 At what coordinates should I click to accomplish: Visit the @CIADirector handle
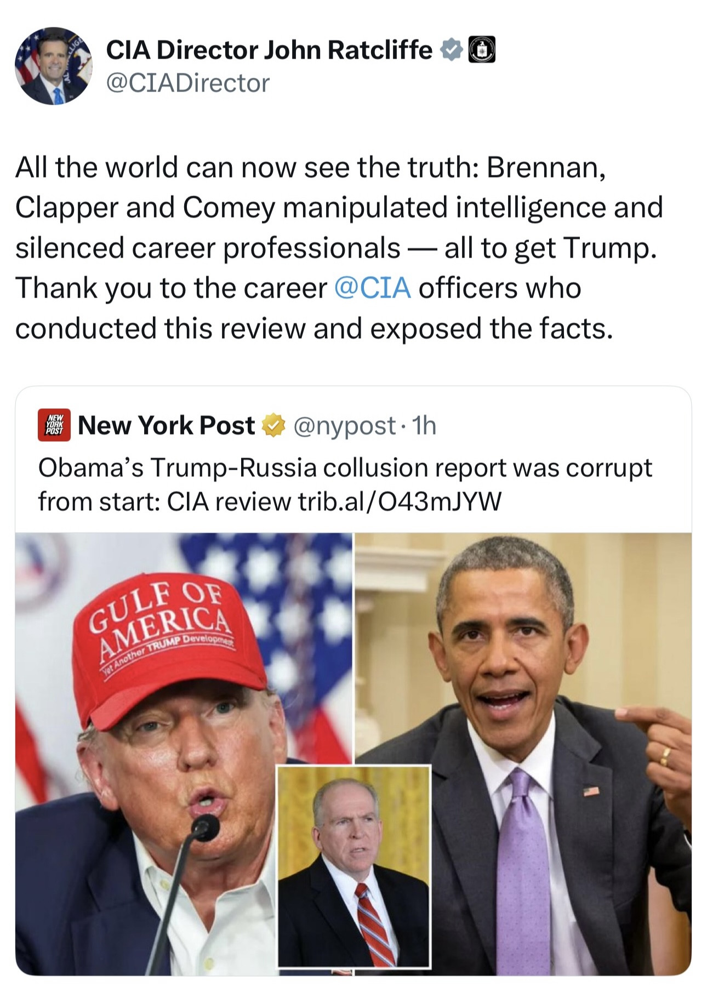(187, 83)
